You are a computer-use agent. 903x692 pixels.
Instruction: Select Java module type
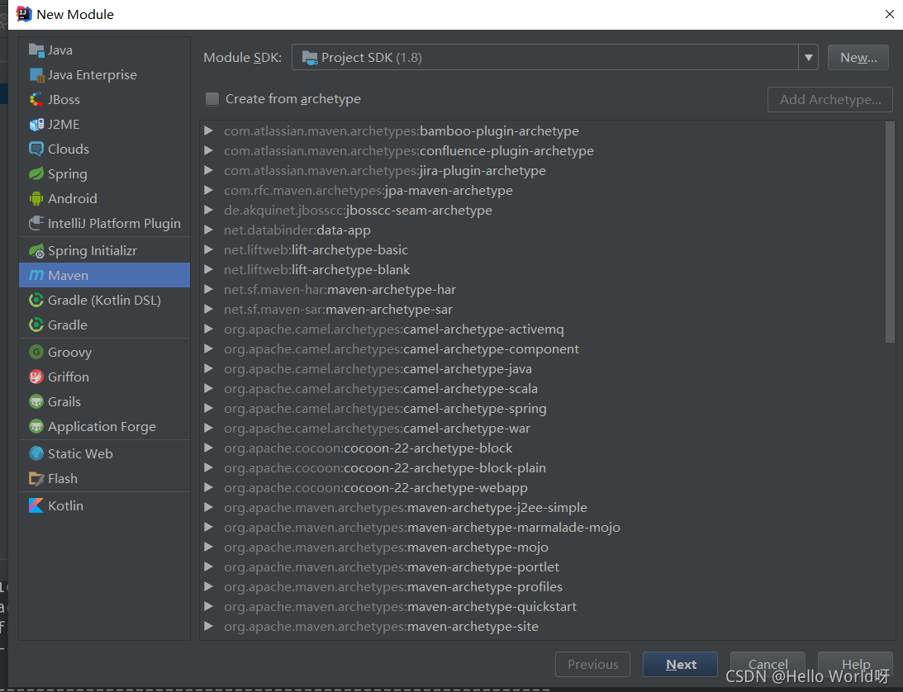[104, 50]
